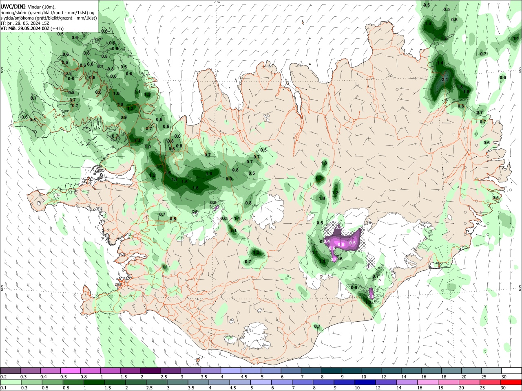Pick the dark purple upper legend swatch between 2 and 2.5
Viewport: 522px width, 391px height.
(x=150, y=371)
